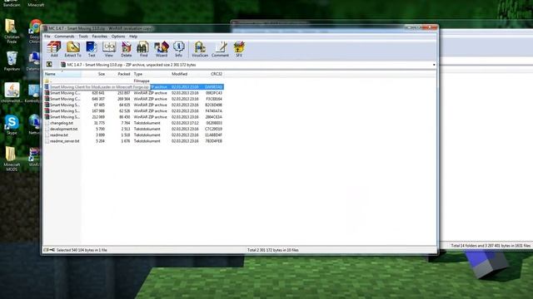Open the Commands menu
This screenshot has width=533, height=299.
[64, 37]
